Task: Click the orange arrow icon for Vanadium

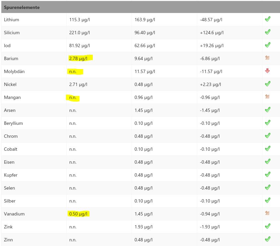Action: (267, 213)
